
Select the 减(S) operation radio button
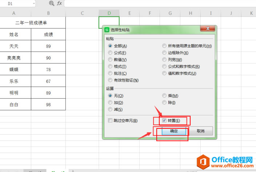pos(110,109)
